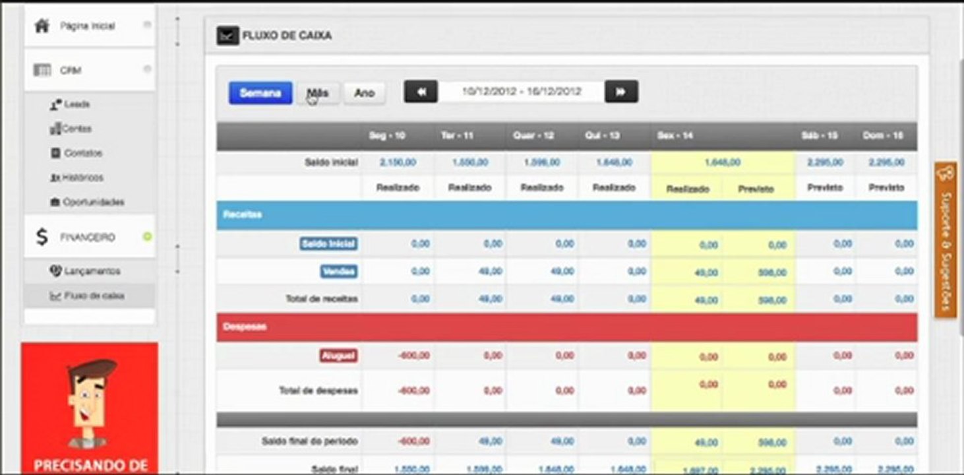Click the Vendas category tag

(339, 271)
